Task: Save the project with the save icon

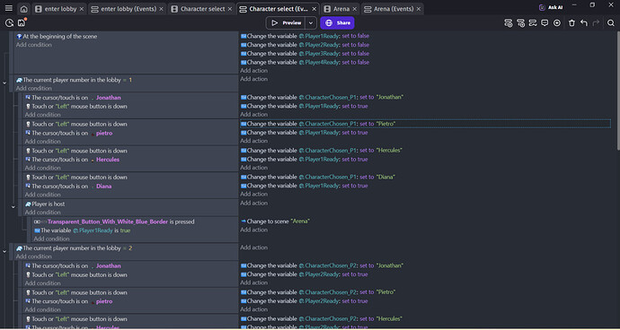Action: [x=22, y=23]
